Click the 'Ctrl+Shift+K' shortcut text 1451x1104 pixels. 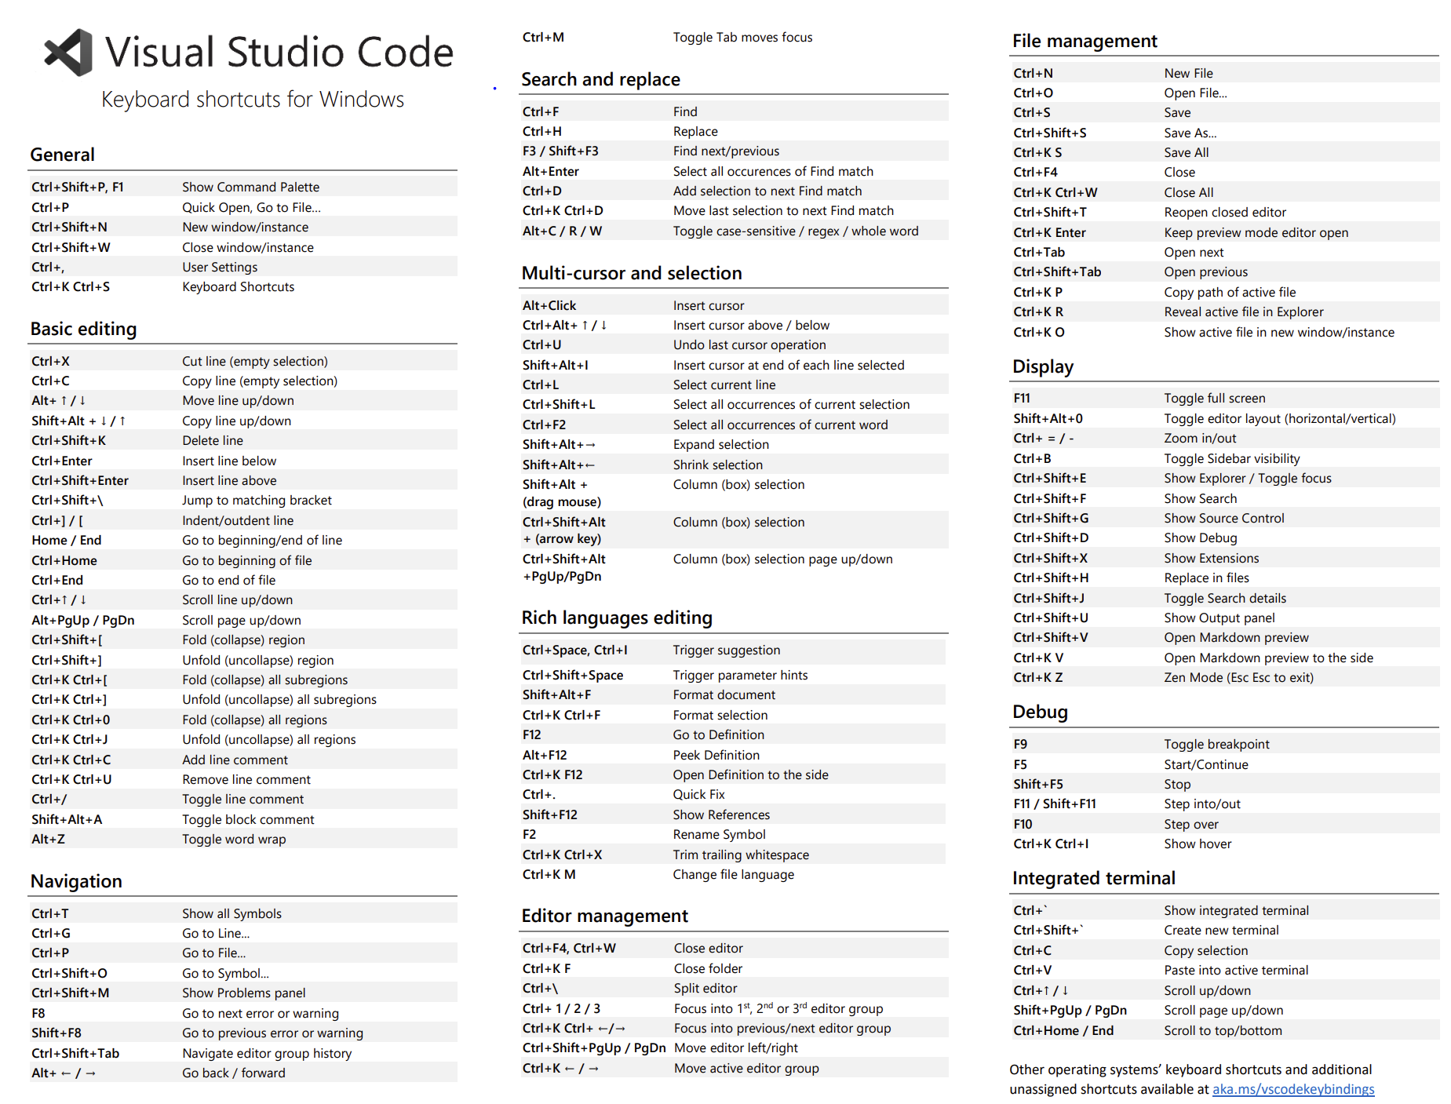tap(69, 440)
